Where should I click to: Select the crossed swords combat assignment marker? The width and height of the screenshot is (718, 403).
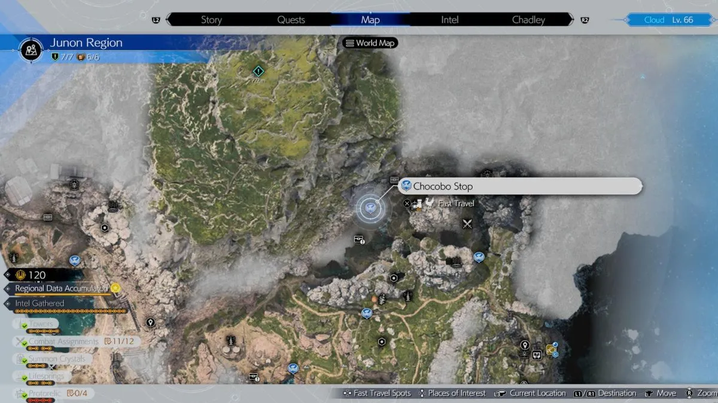(467, 224)
